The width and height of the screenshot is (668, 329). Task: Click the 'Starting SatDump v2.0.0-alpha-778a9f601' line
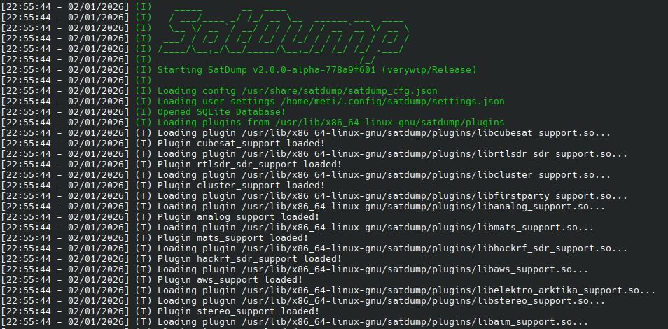tap(239, 70)
